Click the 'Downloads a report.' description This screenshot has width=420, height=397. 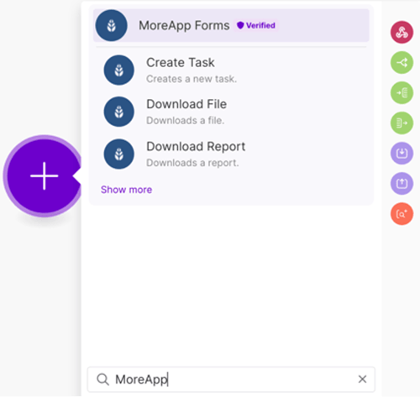192,163
